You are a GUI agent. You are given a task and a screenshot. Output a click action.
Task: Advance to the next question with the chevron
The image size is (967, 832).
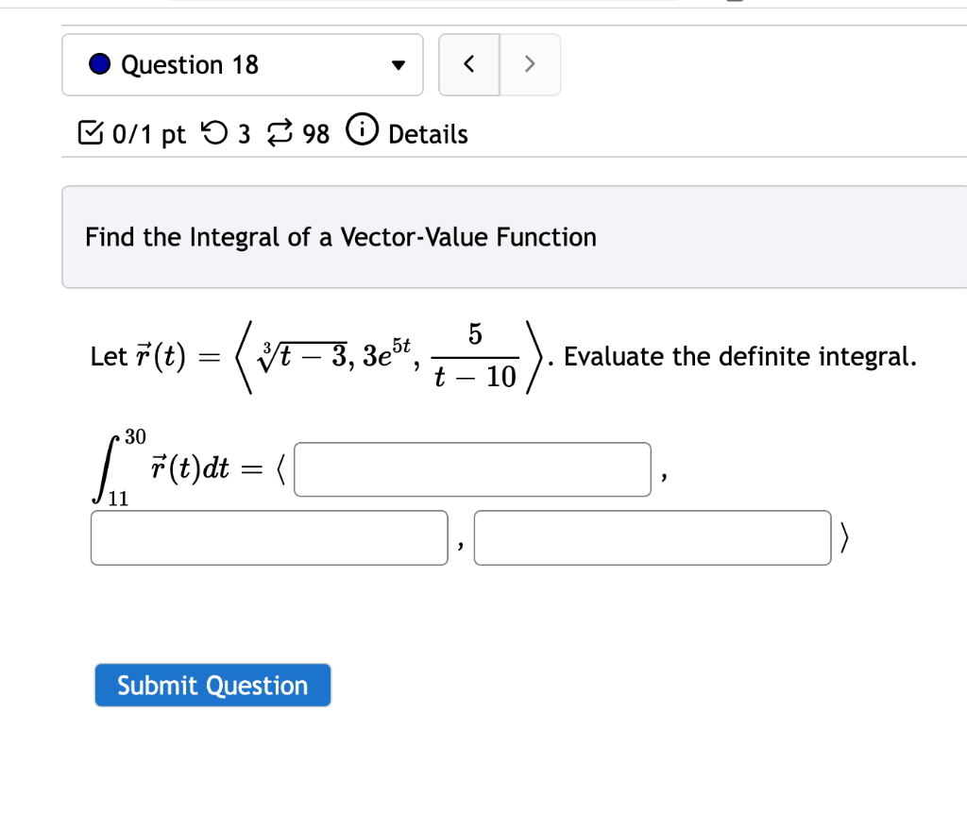coord(530,64)
